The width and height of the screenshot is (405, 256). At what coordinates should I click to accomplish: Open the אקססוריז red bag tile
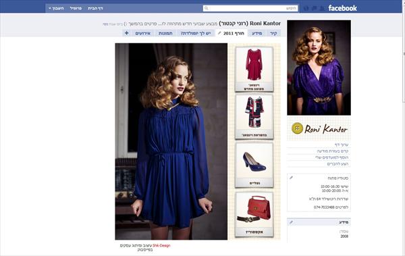click(x=254, y=214)
